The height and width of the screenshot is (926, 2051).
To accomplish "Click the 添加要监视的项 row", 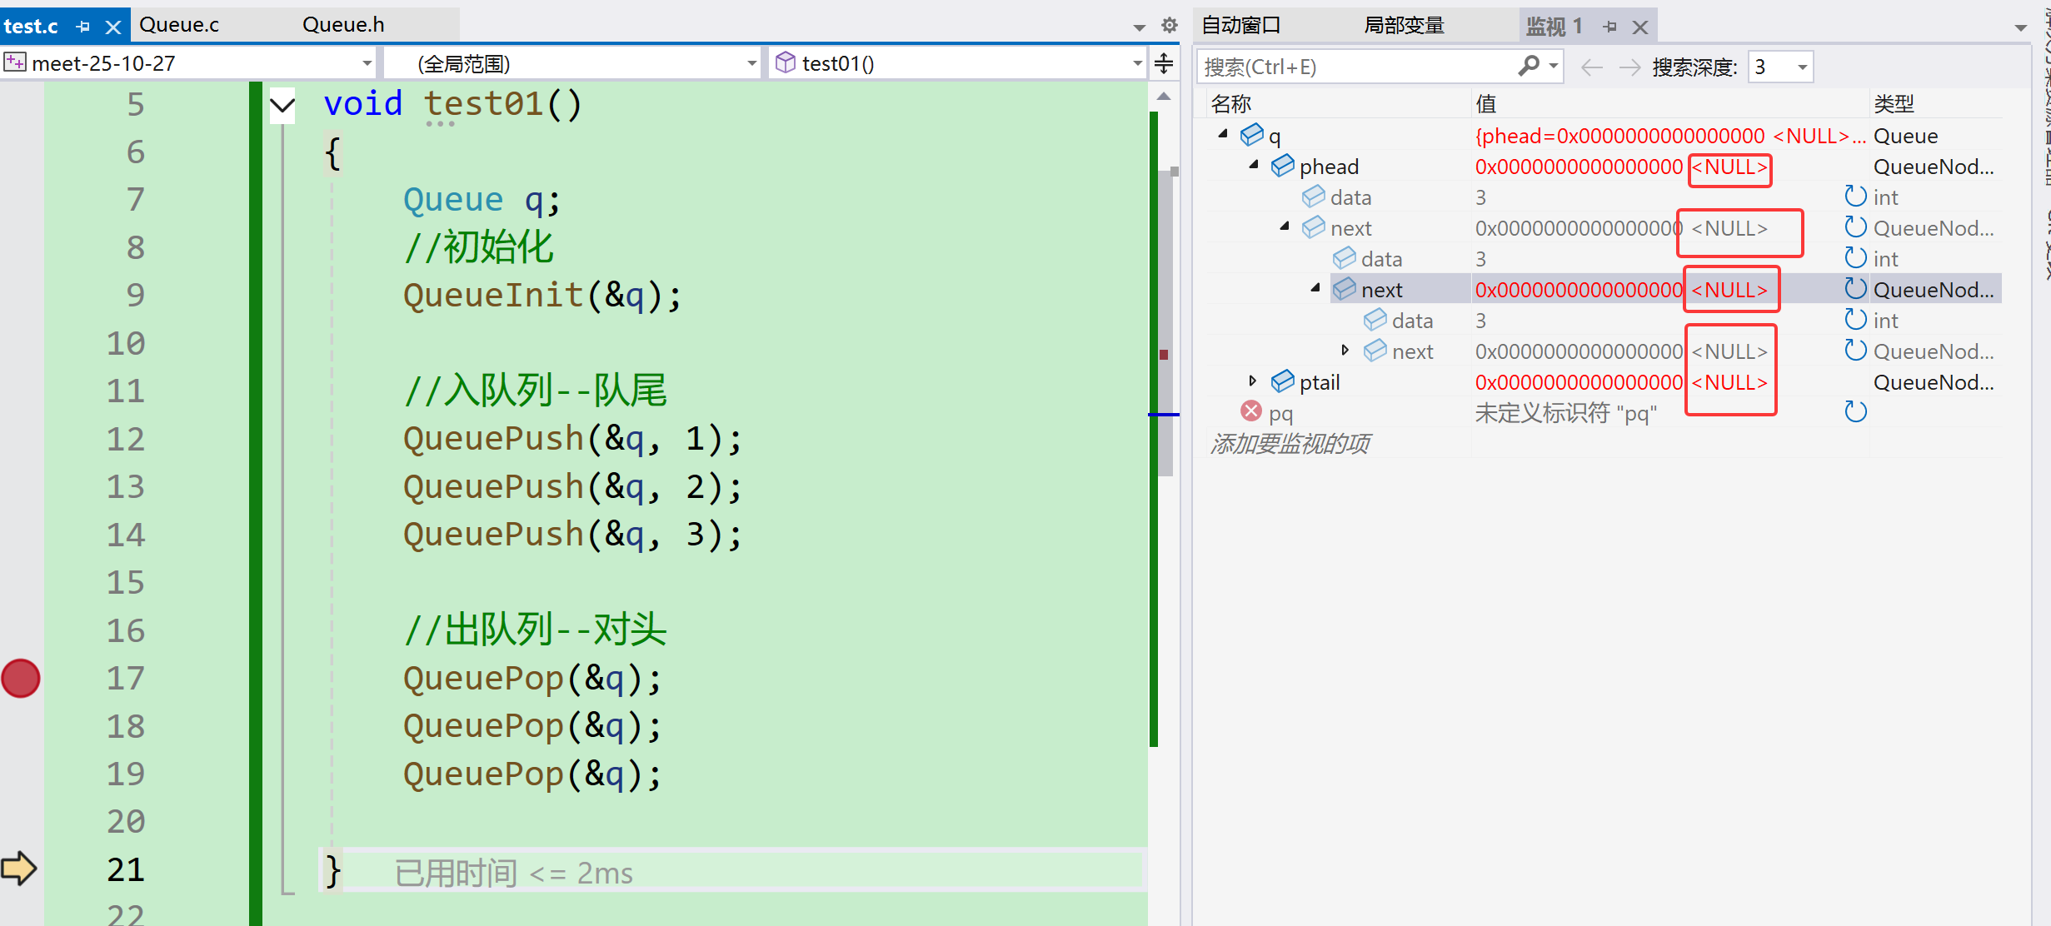I will (1290, 443).
